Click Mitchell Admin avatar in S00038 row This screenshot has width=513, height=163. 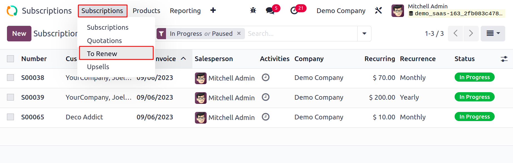pos(201,78)
